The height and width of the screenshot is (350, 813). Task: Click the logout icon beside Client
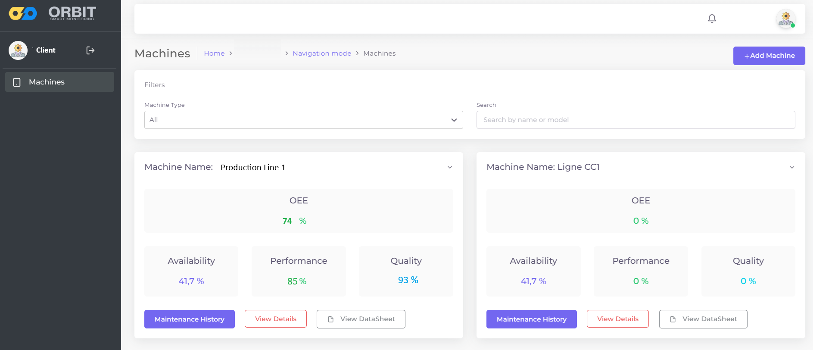coord(90,50)
